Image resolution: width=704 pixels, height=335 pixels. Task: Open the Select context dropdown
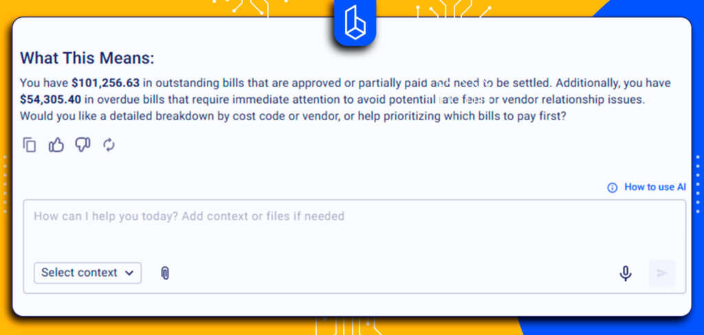click(87, 273)
